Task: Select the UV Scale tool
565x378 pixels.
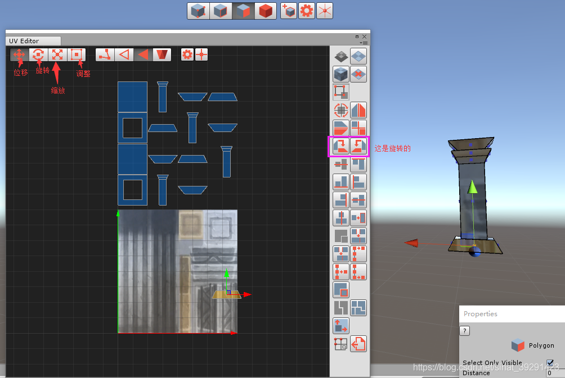Action: point(57,54)
